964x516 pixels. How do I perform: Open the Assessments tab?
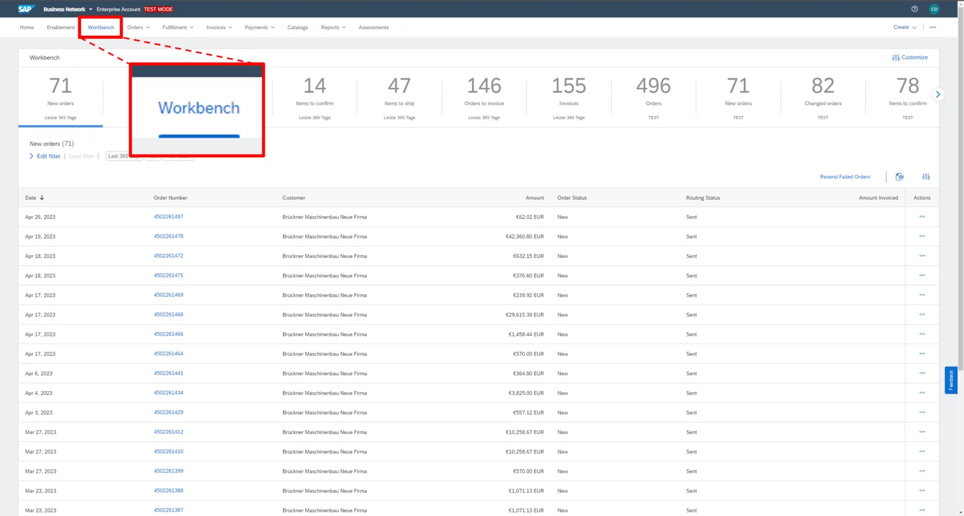pos(374,27)
